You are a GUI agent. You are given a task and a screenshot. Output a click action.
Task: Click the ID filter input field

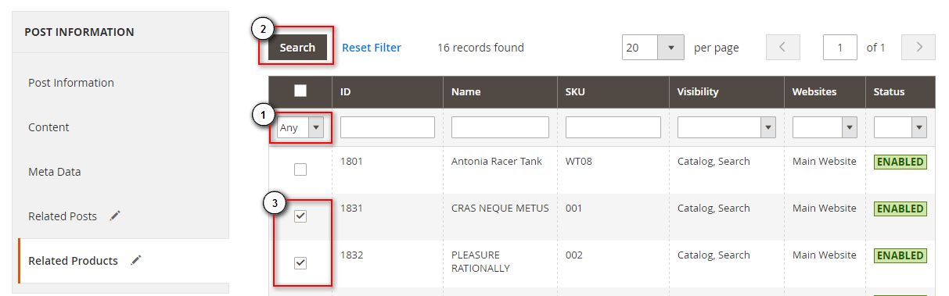click(387, 127)
